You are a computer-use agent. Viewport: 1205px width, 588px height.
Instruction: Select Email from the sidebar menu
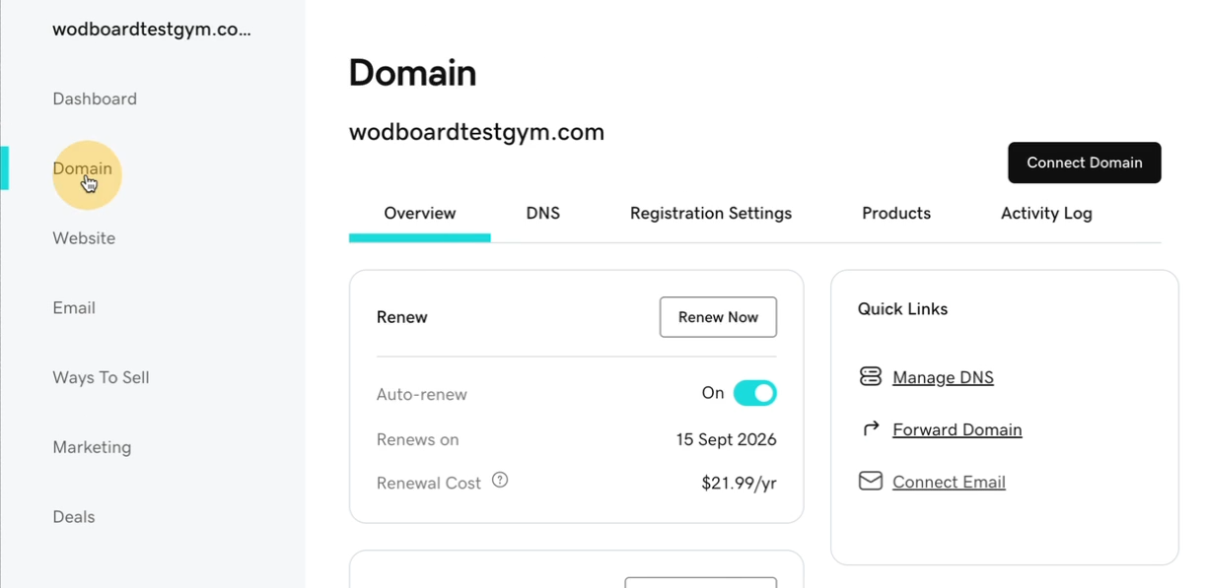pyautogui.click(x=74, y=308)
